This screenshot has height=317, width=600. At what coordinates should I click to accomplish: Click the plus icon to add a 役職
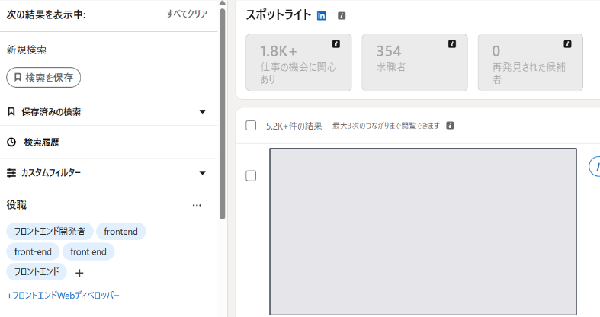[79, 273]
